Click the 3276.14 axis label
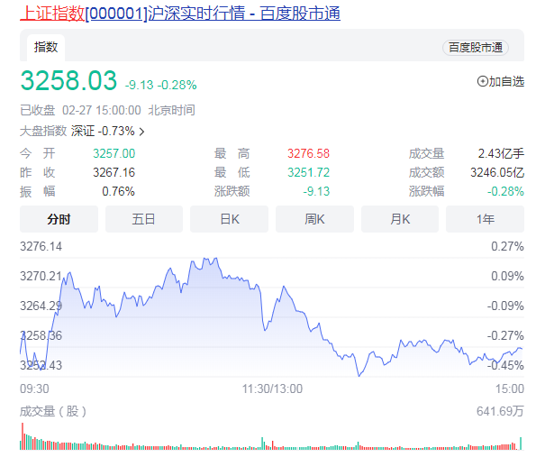 [x=41, y=246]
